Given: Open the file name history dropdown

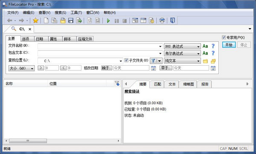Looking at the screenshot, I should coord(160,46).
